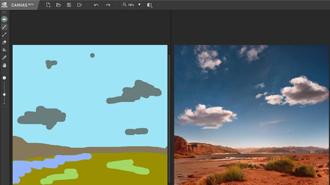
Task: Switch to the Hand pan tool
Action: [x=4, y=65]
